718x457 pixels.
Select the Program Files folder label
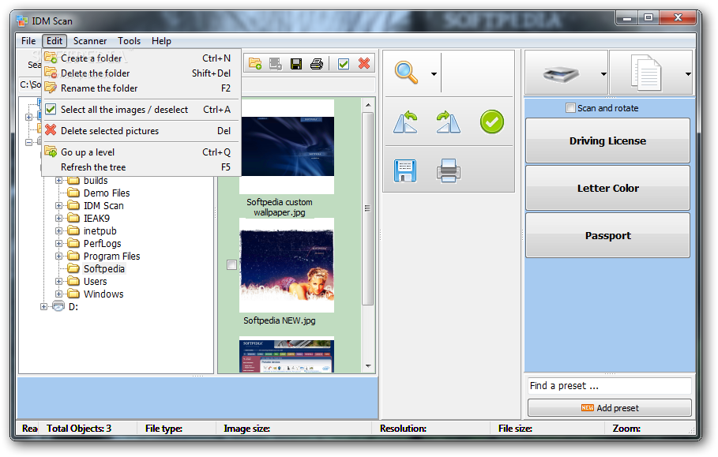point(111,257)
